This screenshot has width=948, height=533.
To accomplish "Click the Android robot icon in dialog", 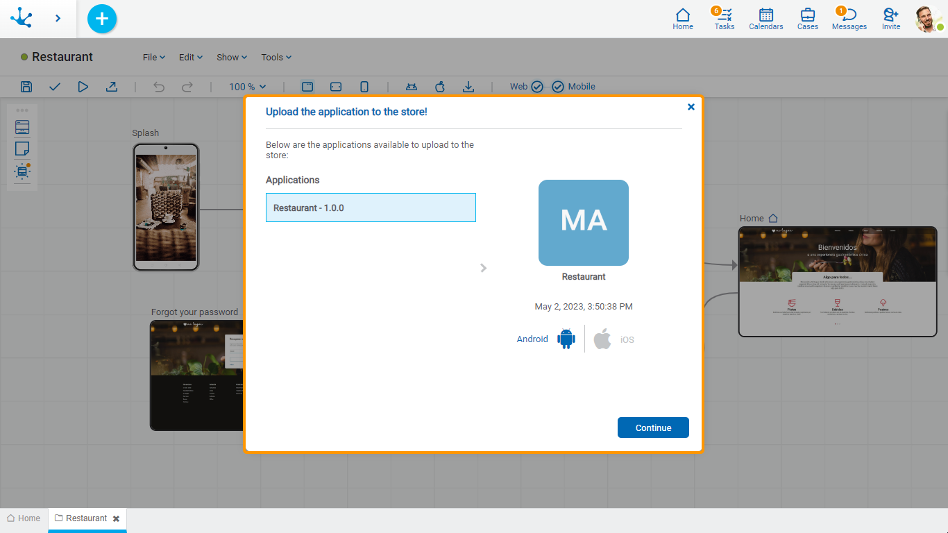I will coord(566,339).
